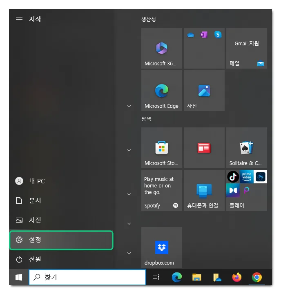Click the 생산성 group heading

(x=149, y=19)
